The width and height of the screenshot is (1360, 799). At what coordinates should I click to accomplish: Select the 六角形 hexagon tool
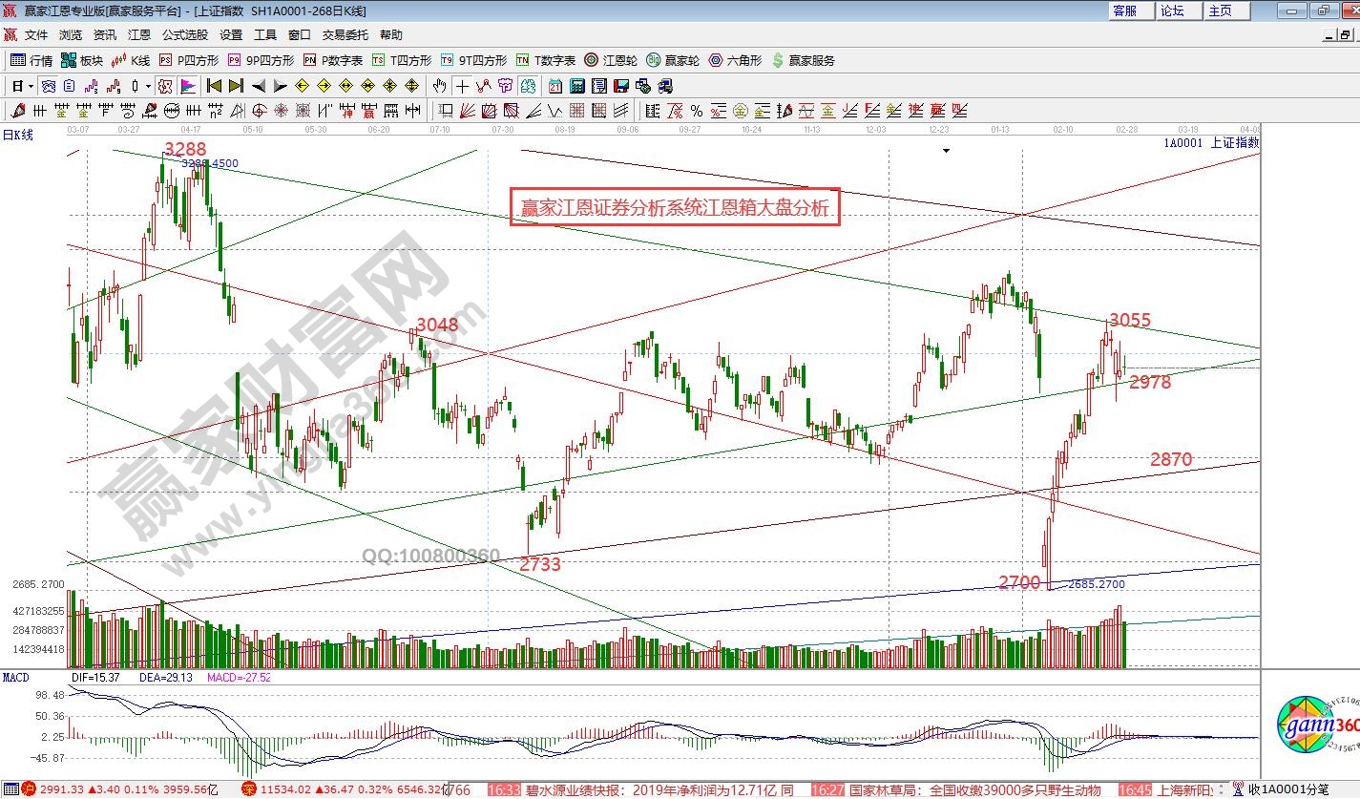pos(735,60)
